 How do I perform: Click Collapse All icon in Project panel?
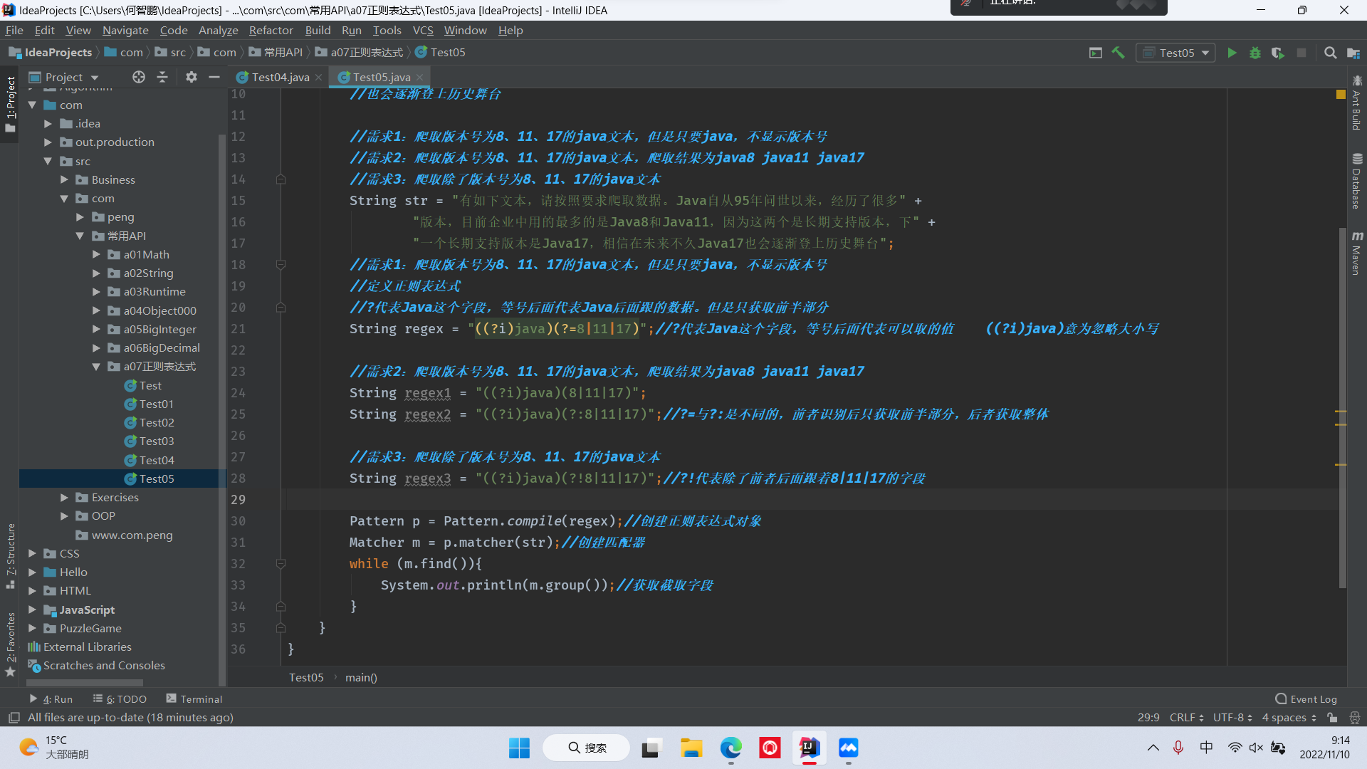(162, 77)
